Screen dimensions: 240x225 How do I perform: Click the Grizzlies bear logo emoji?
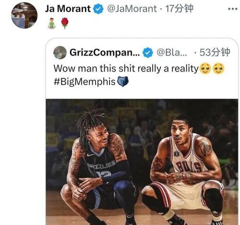coord(123,81)
